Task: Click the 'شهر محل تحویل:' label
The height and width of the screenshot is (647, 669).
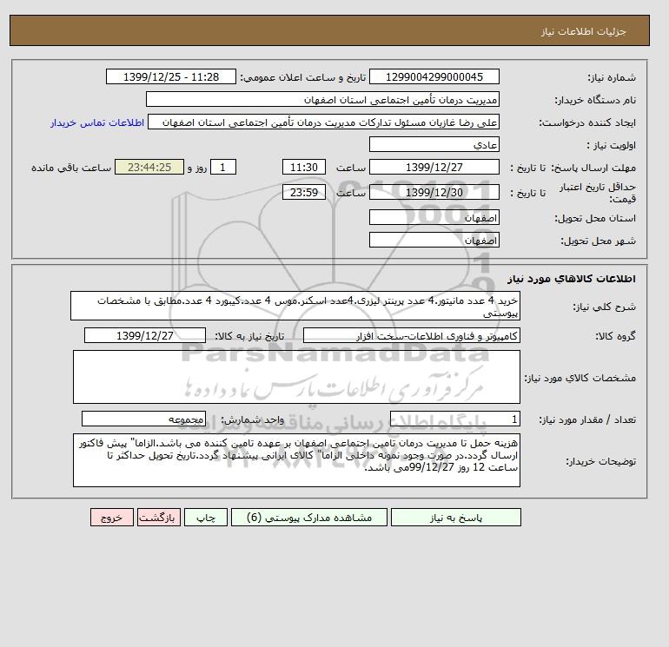Action: (x=598, y=241)
